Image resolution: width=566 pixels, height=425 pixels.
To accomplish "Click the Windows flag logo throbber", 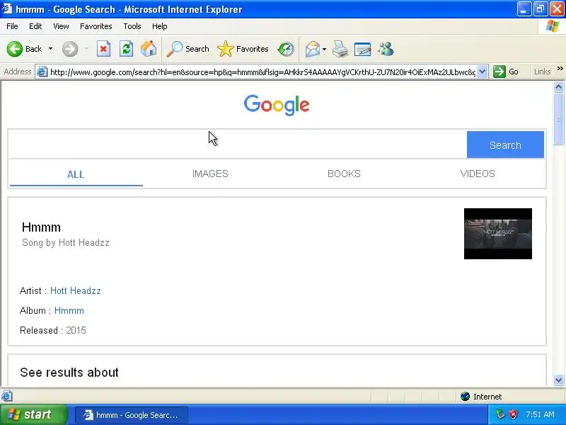I will [553, 26].
